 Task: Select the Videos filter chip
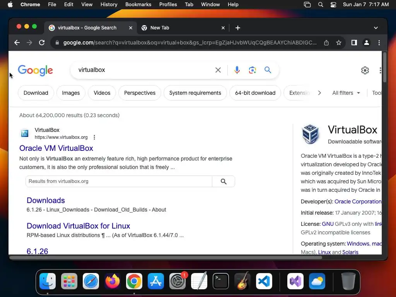(x=102, y=93)
